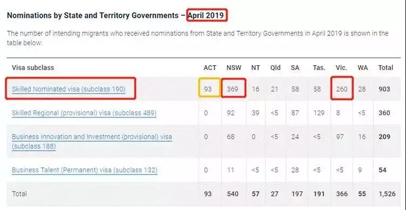Viewport: 406px width, 210px height.
Task: Click the April 2019 text in the heading
Action: (x=206, y=15)
